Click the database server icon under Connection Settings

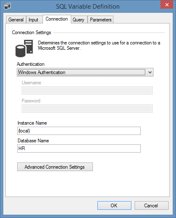(x=24, y=48)
